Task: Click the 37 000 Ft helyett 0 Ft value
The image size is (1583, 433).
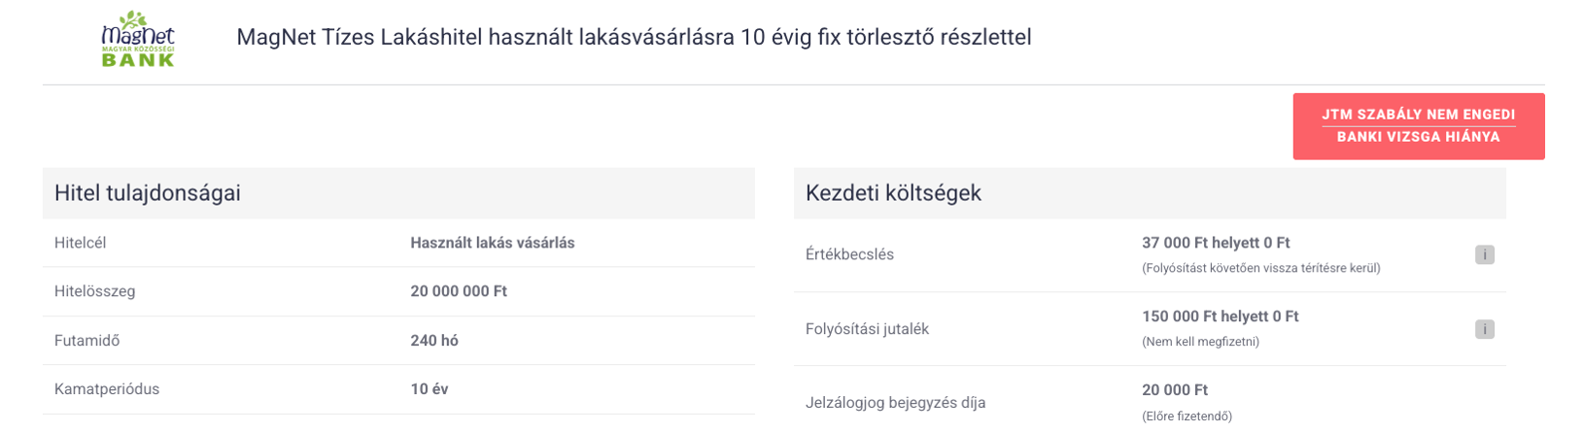Action: [x=1216, y=243]
